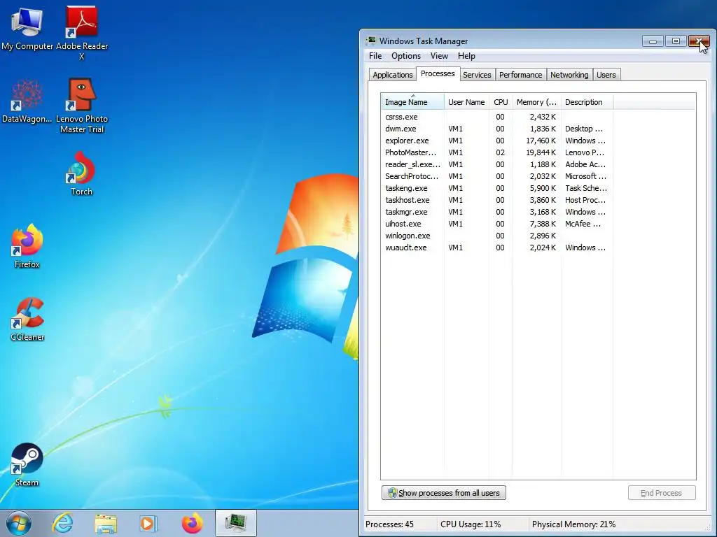Select the explorer.exe process row
The height and width of the screenshot is (537, 717).
coord(497,141)
